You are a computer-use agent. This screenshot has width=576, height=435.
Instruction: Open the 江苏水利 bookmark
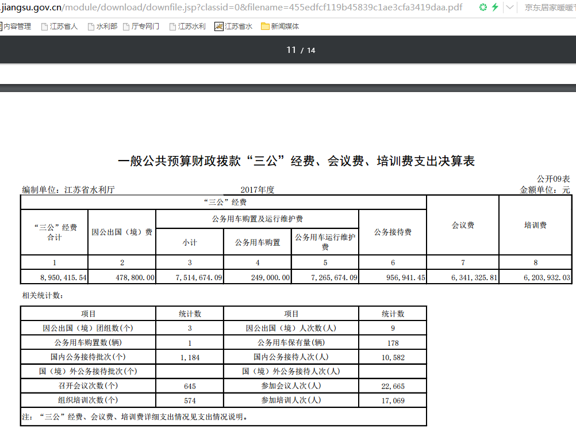coord(187,26)
